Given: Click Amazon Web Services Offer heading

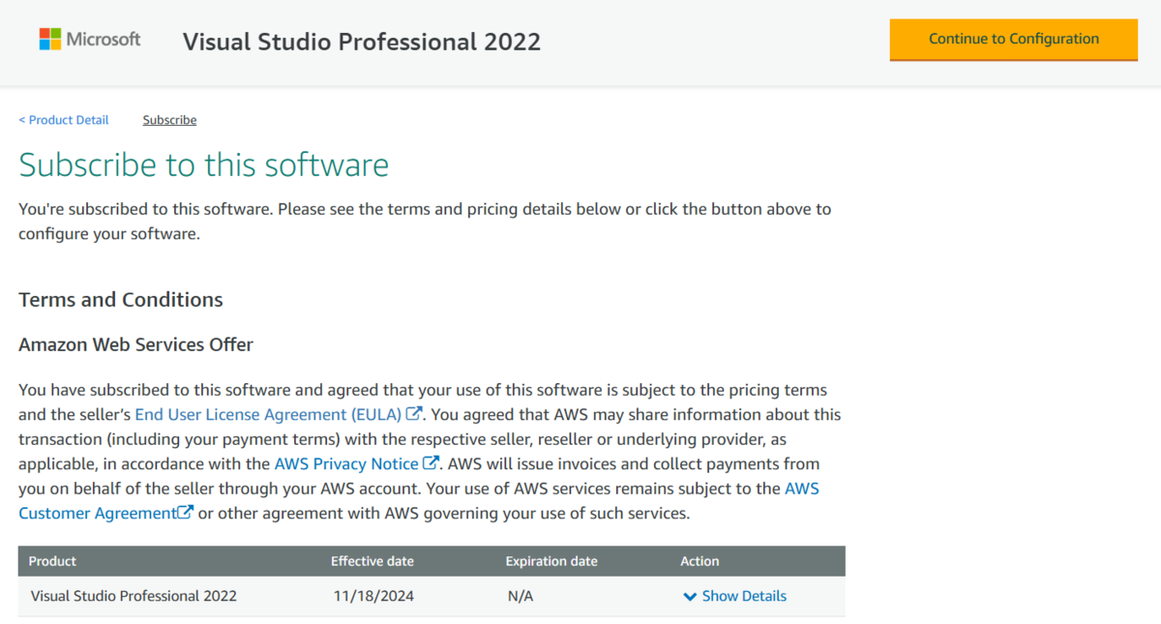Looking at the screenshot, I should pos(135,344).
